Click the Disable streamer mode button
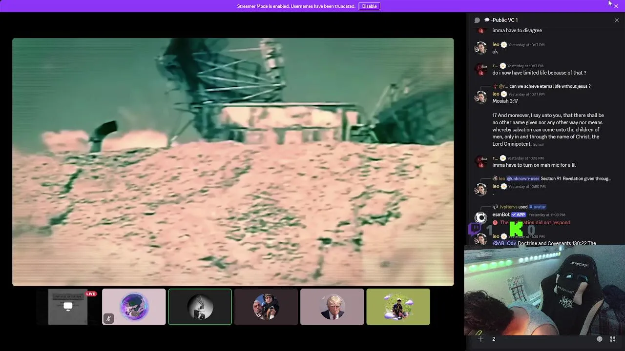Image resolution: width=625 pixels, height=351 pixels. [369, 6]
